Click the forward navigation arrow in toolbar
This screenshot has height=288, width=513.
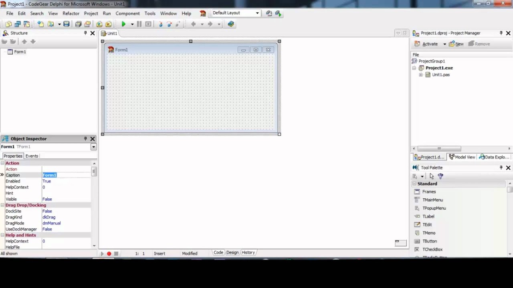click(x=210, y=24)
